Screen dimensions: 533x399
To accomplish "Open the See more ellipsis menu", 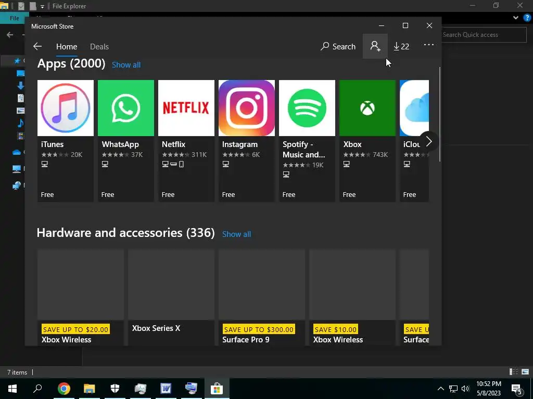I will click(x=429, y=45).
